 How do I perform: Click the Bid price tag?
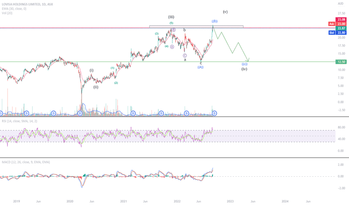[x=332, y=32]
